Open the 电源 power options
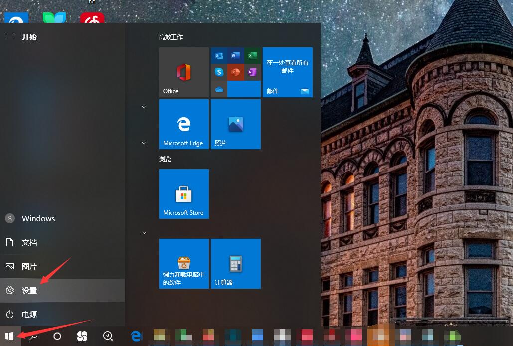 coord(62,314)
